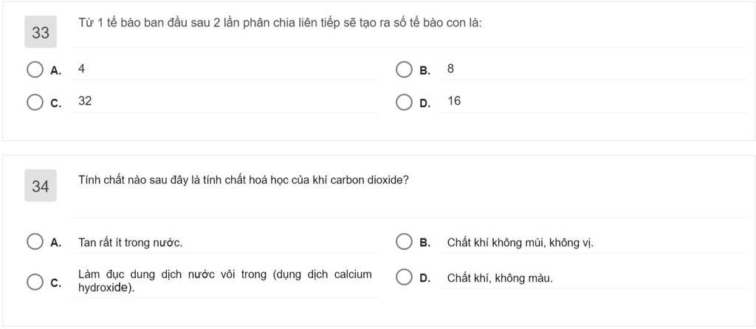Click the answer text '32'
Viewport: 756px width, 329px height.
pos(85,101)
